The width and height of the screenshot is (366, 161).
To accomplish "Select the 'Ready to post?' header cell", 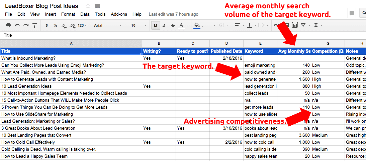I will click(x=193, y=51).
